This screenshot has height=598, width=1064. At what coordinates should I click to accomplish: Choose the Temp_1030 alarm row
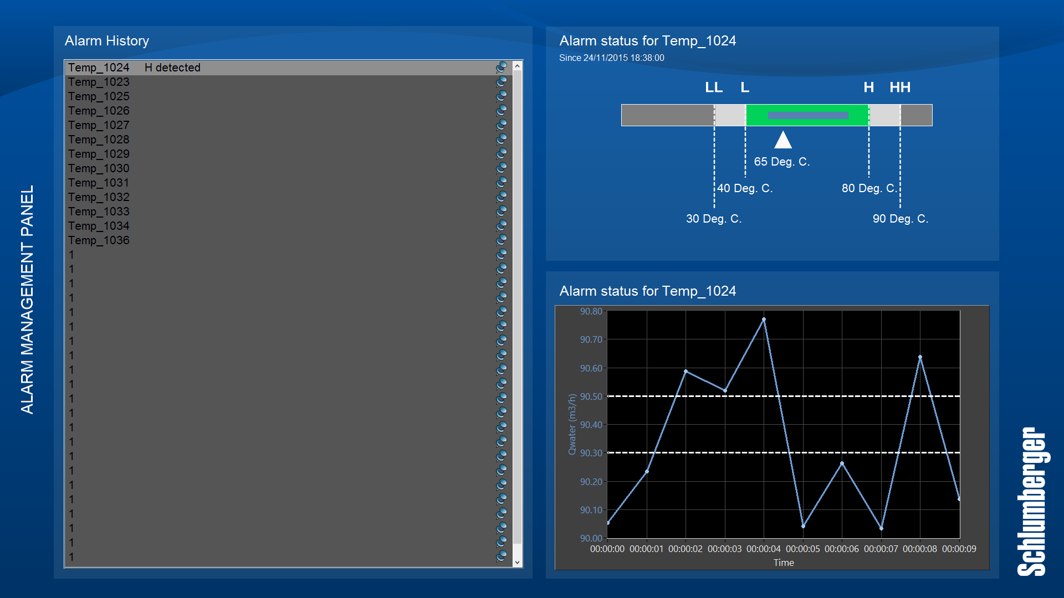288,168
